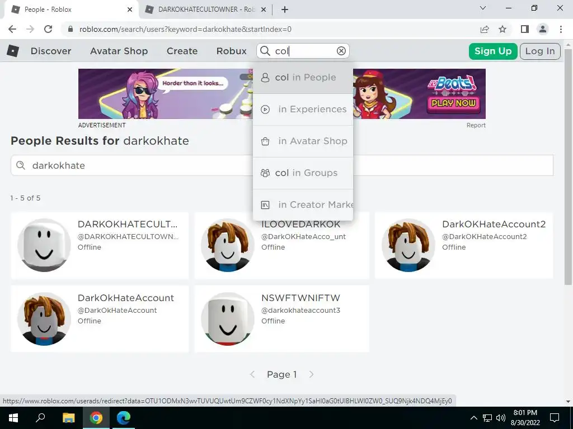Open Windows taskbar search

tap(40, 418)
